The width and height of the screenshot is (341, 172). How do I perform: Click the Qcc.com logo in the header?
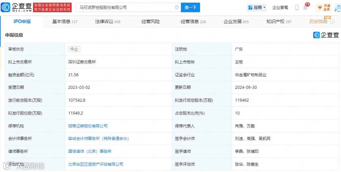point(16,7)
